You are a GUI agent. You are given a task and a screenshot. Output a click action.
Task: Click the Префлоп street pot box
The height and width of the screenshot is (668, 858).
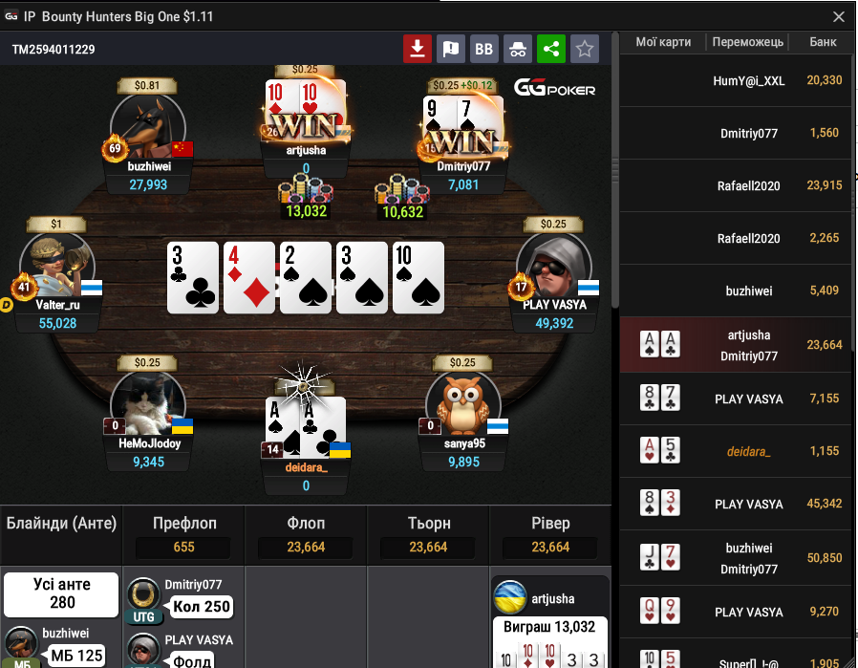183,547
